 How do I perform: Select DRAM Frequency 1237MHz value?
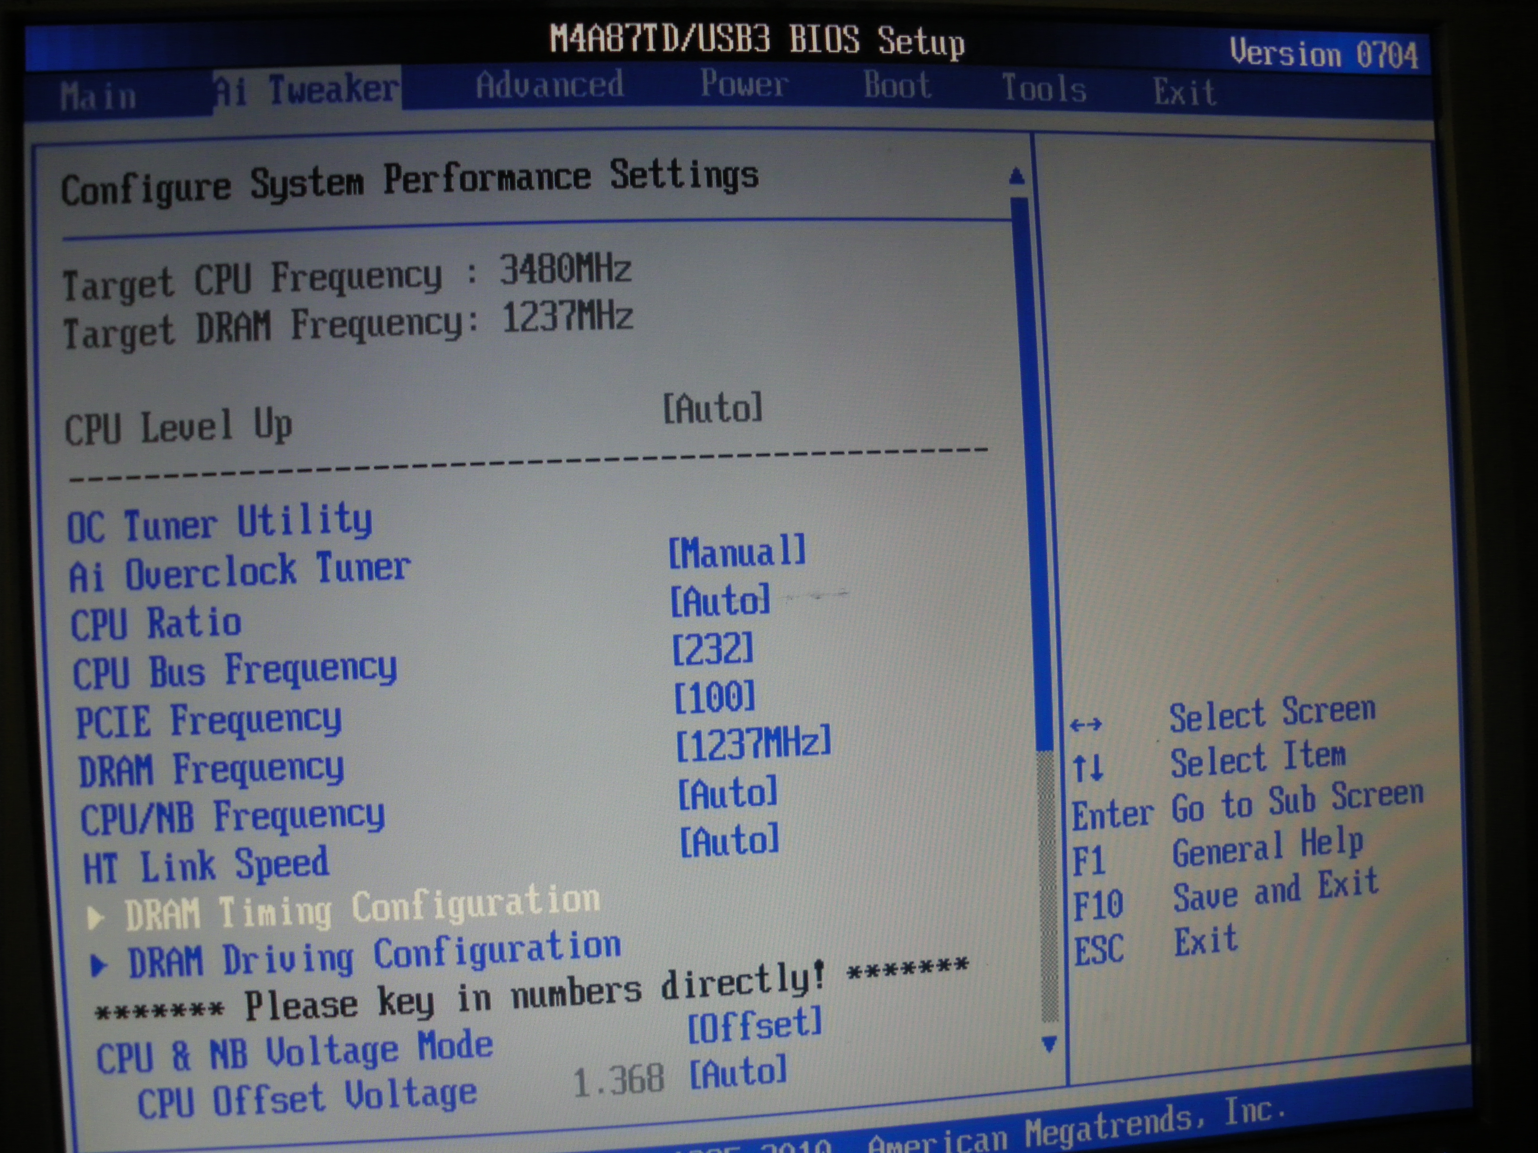[753, 743]
